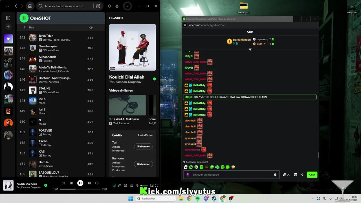Click Tout afficher in Crédits
The height and width of the screenshot is (203, 361).
pyautogui.click(x=145, y=135)
